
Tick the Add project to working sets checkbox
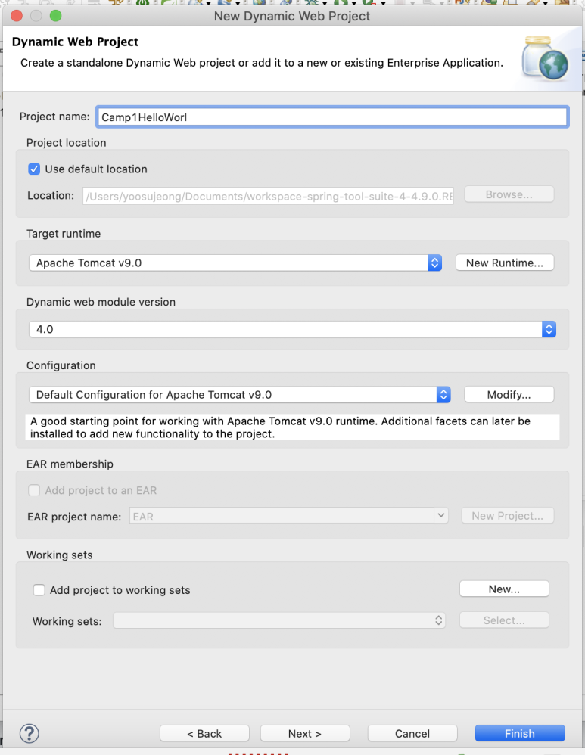pyautogui.click(x=39, y=590)
